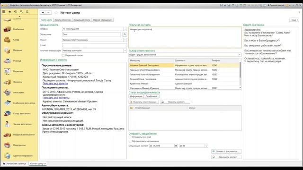Open Показать все контакты link
Image resolution: width=303 pixels, height=170 pixels.
click(x=56, y=98)
